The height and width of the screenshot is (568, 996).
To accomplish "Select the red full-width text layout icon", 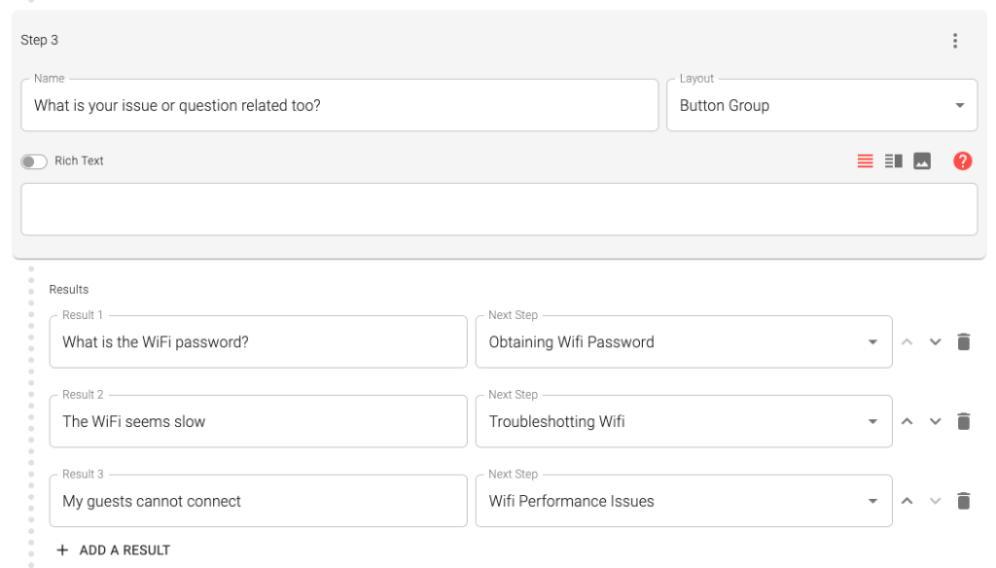I will 865,161.
